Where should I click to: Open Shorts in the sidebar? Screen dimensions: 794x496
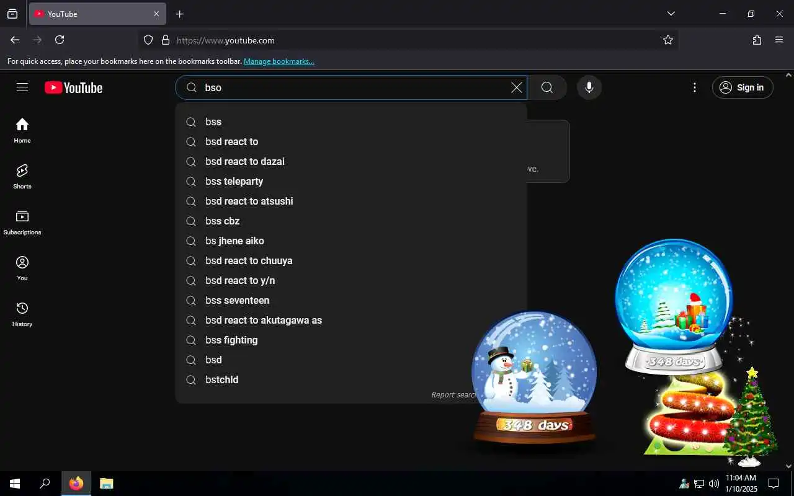tap(22, 176)
